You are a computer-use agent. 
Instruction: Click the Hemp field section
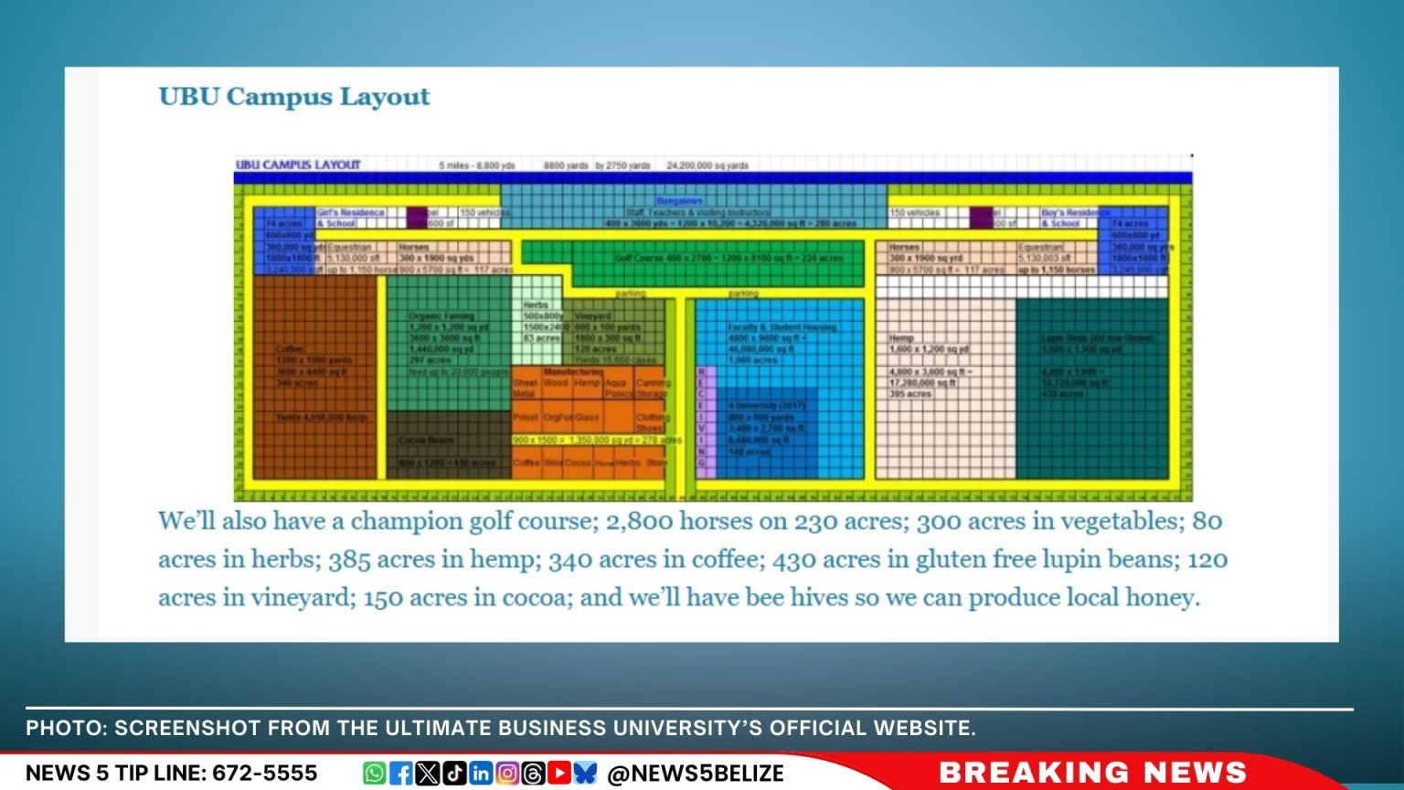[945, 389]
